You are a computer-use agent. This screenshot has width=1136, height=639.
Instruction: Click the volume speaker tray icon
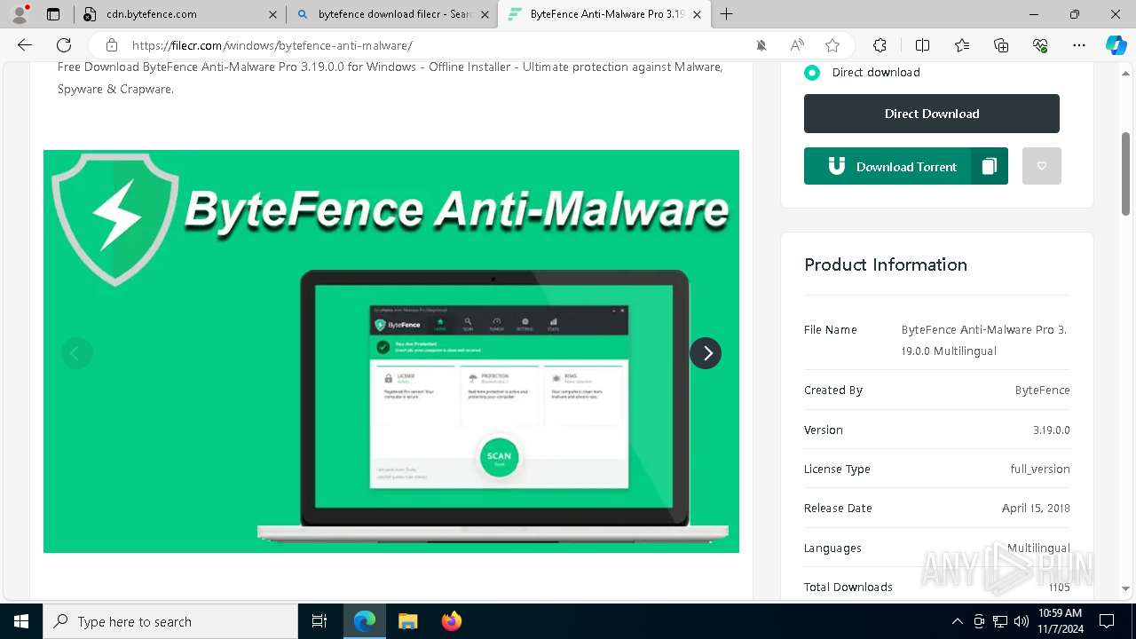click(1022, 621)
